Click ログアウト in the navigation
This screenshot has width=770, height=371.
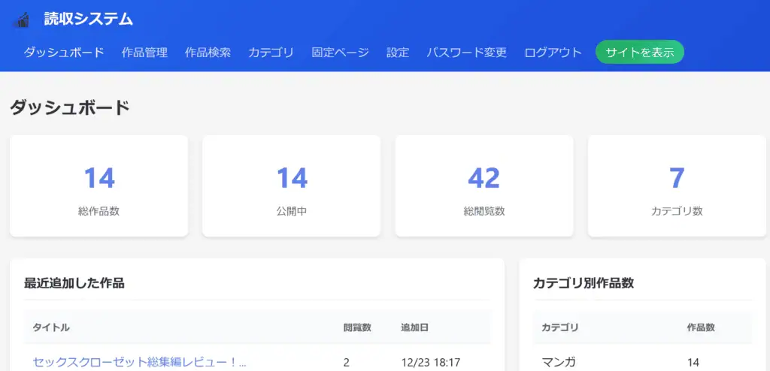pyautogui.click(x=553, y=53)
